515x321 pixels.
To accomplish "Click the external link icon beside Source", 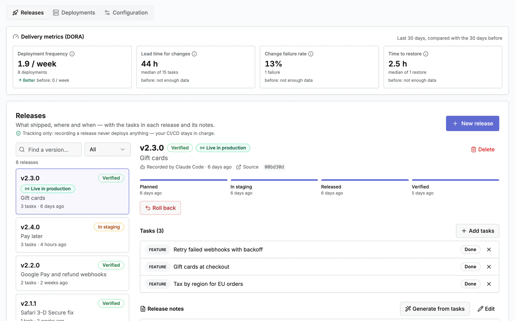I will click(x=239, y=167).
